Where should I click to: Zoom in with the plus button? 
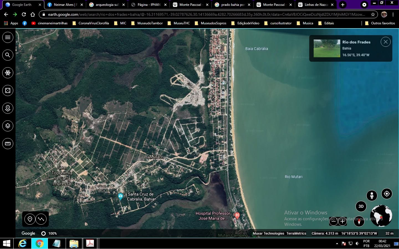(342, 221)
